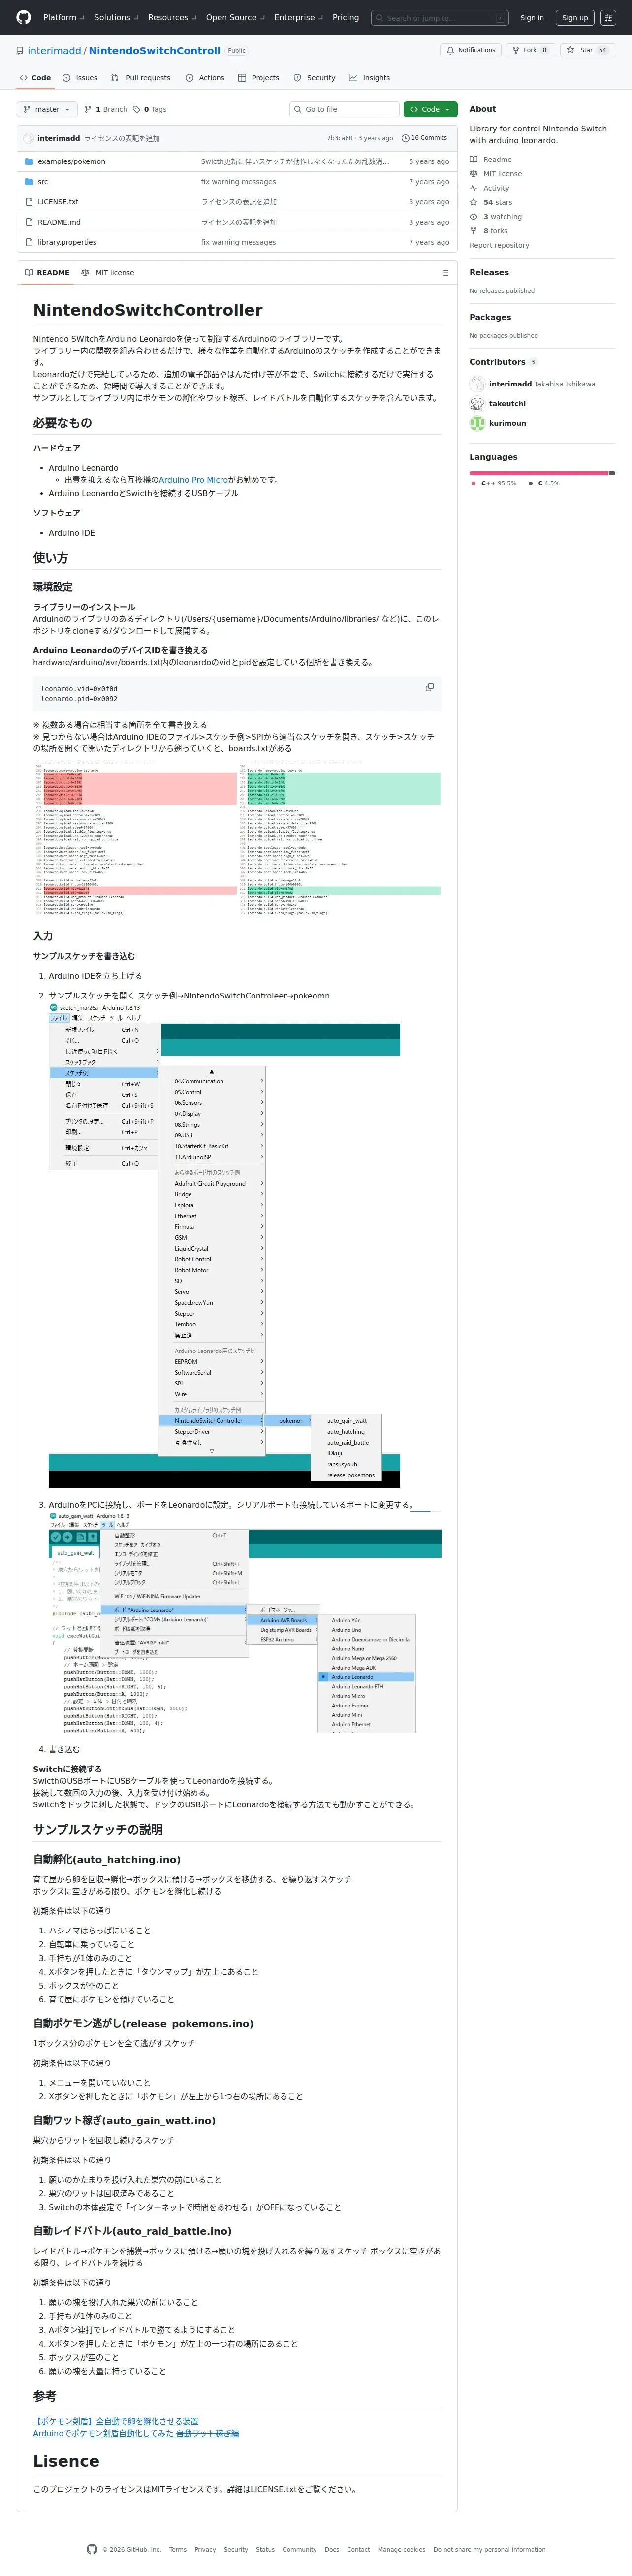
Task: Click Manage cookies in footer
Action: (x=401, y=2550)
